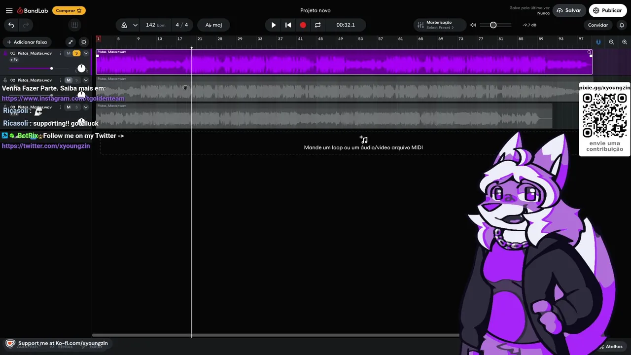This screenshot has width=631, height=355.
Task: Redo the last undone action
Action: pyautogui.click(x=26, y=25)
